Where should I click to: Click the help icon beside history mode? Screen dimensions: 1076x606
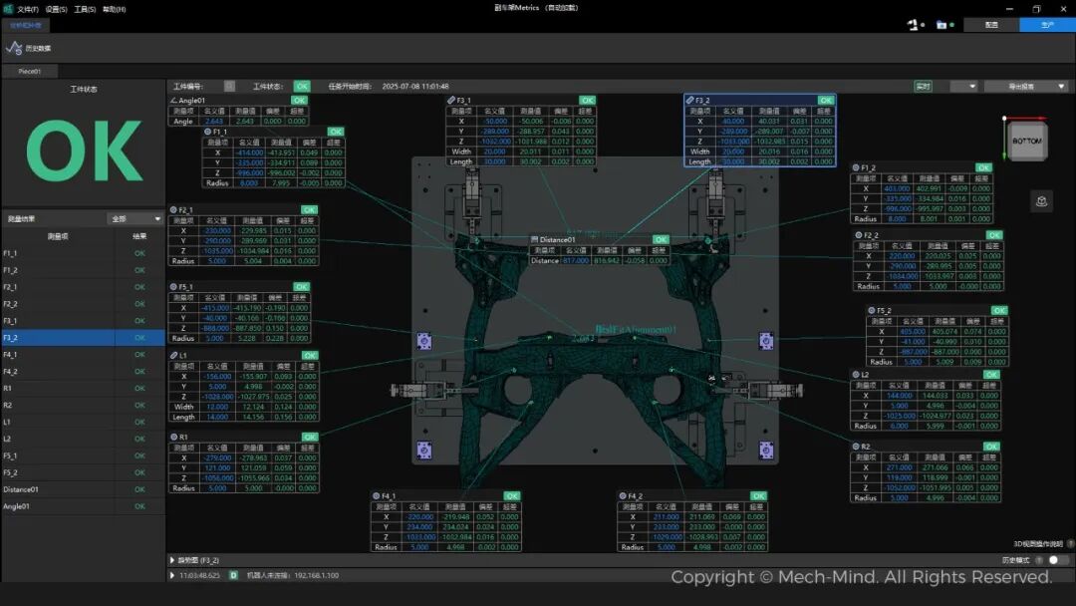(1038, 560)
